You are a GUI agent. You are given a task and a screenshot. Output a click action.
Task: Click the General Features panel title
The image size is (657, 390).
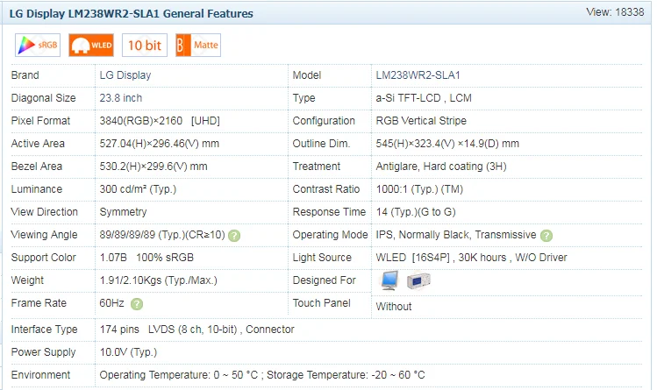[132, 14]
